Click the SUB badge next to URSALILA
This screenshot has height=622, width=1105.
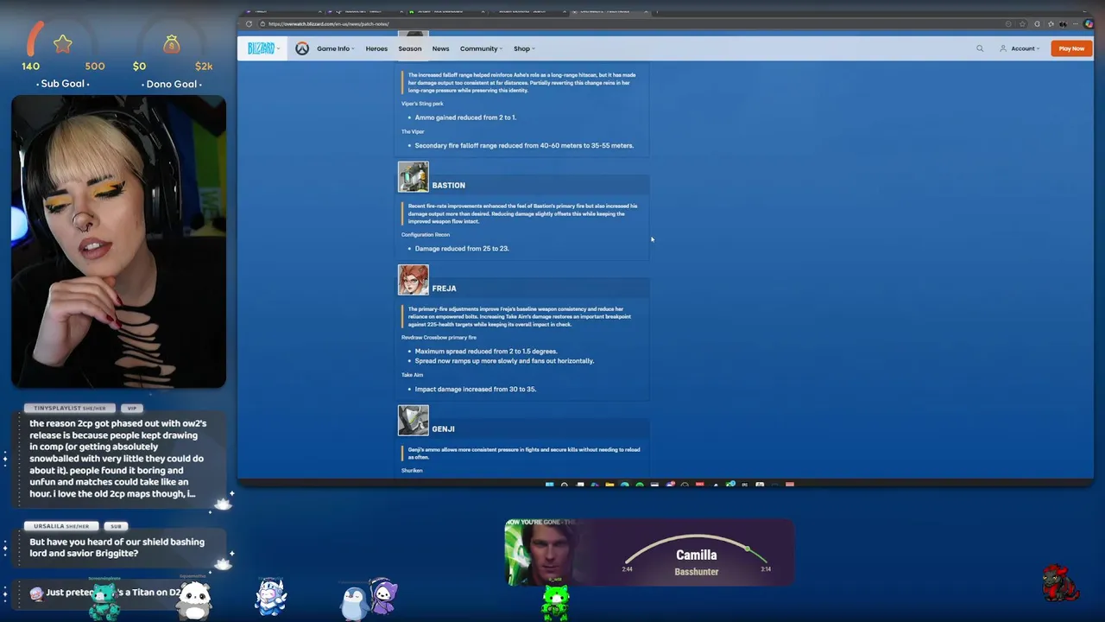pyautogui.click(x=116, y=526)
